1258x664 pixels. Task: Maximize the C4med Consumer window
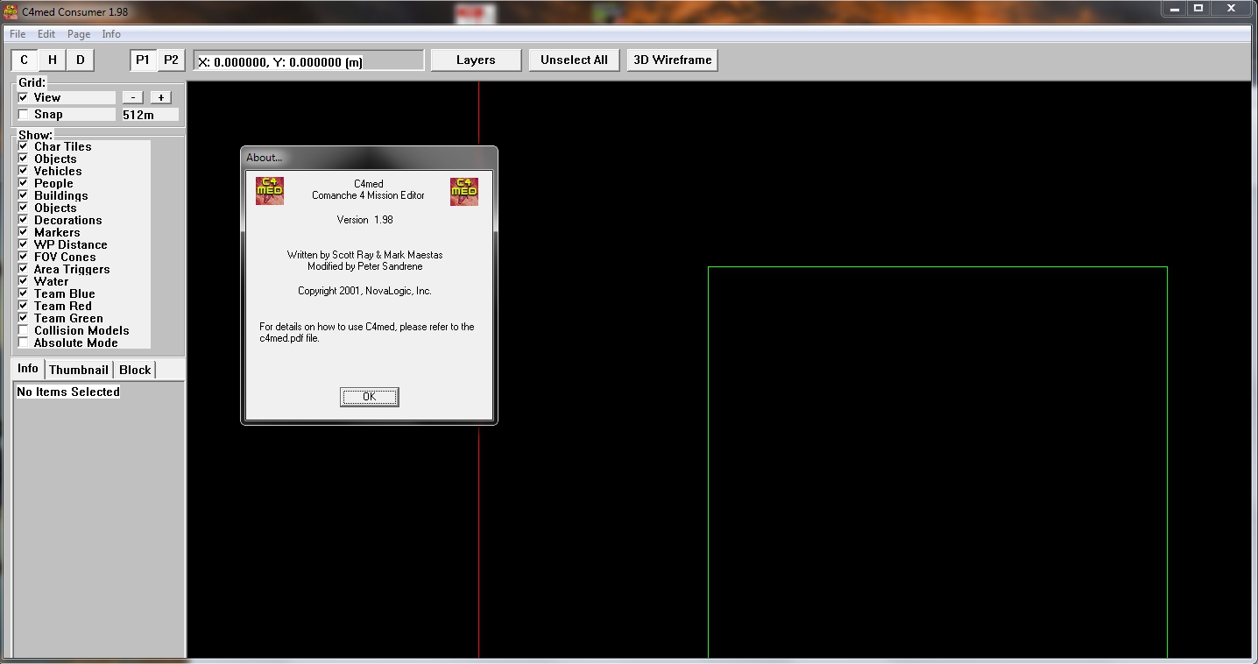pyautogui.click(x=1198, y=8)
